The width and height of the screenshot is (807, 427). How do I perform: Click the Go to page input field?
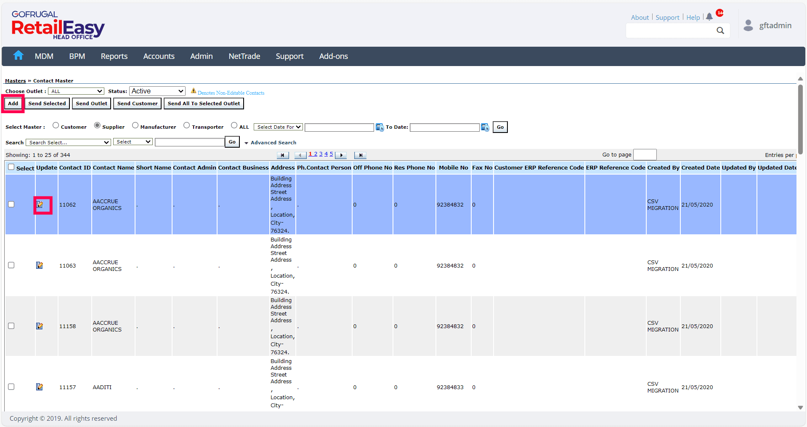645,155
